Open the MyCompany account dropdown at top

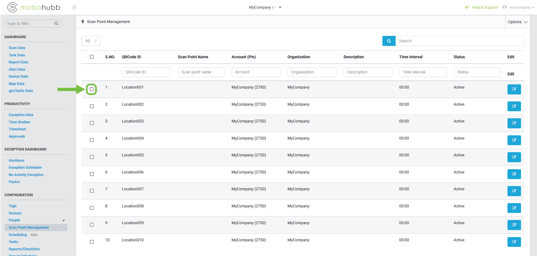(265, 7)
